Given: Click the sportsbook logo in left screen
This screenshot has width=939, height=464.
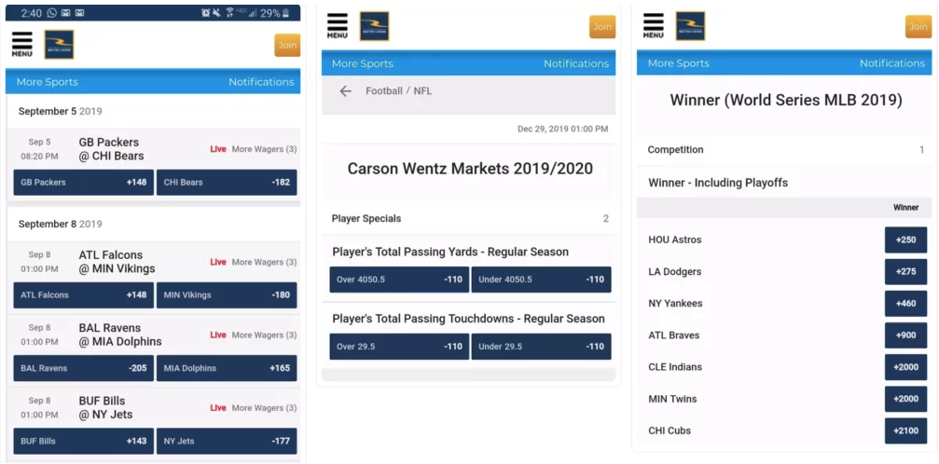Looking at the screenshot, I should 59,44.
